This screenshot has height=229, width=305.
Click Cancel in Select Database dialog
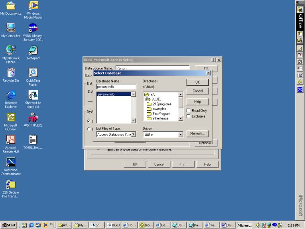(197, 91)
